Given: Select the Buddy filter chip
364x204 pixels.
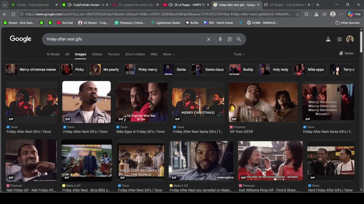Looking at the screenshot, I should (x=243, y=69).
